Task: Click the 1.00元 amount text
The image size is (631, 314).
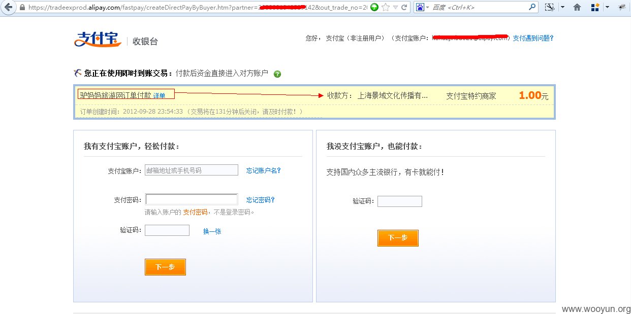Action: [533, 95]
